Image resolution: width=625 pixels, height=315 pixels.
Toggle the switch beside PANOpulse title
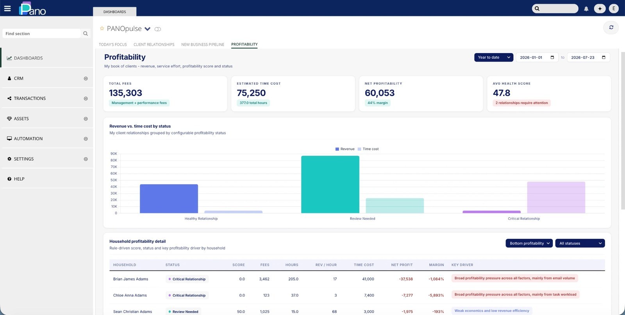coord(158,29)
